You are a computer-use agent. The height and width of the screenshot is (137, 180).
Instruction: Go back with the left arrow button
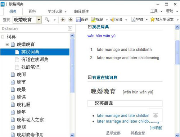point(63,19)
